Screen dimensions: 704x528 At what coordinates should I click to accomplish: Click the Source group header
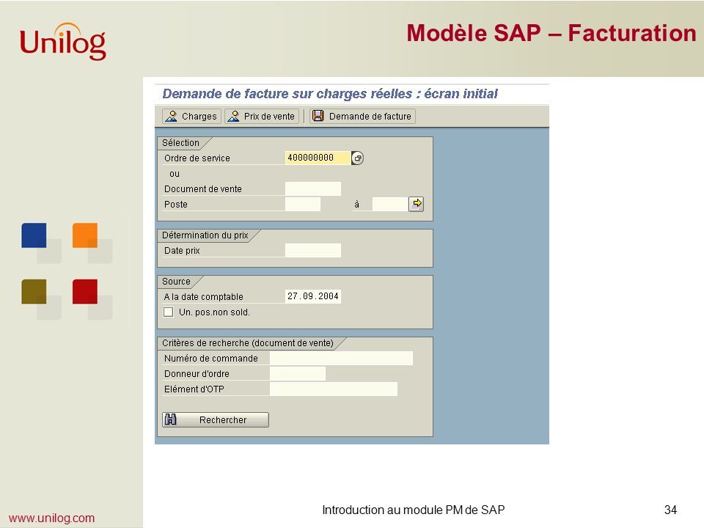pos(176,282)
